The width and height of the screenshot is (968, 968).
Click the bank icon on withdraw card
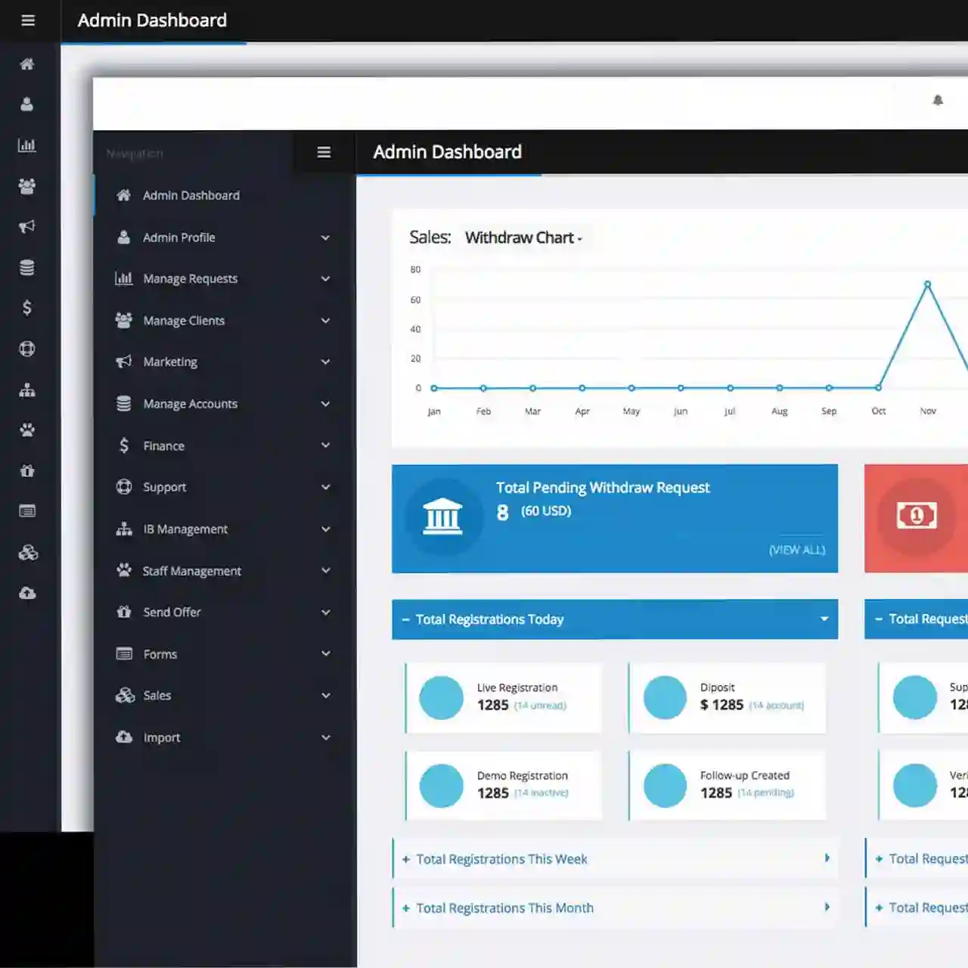coord(443,517)
